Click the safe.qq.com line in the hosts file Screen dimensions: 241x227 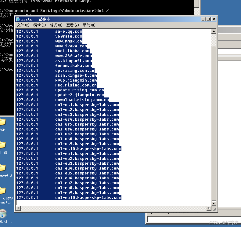(x=69, y=31)
